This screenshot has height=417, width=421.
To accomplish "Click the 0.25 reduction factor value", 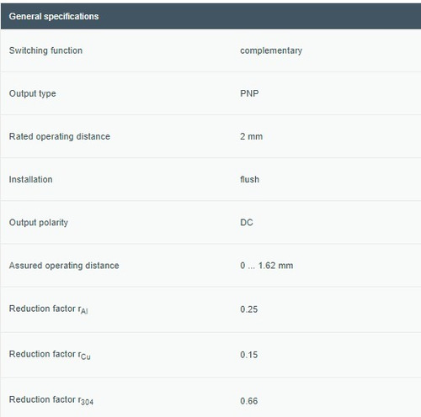I will pos(248,309).
